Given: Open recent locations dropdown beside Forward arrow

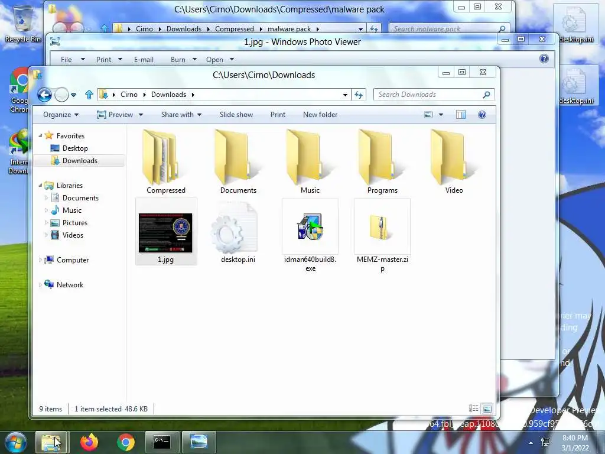Looking at the screenshot, I should (73, 95).
